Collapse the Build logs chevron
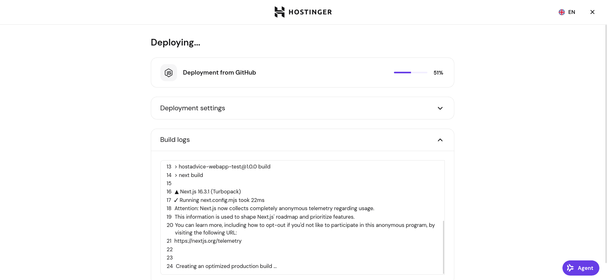The image size is (607, 280). 440,140
